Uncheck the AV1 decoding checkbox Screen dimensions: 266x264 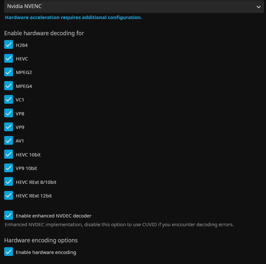point(9,141)
